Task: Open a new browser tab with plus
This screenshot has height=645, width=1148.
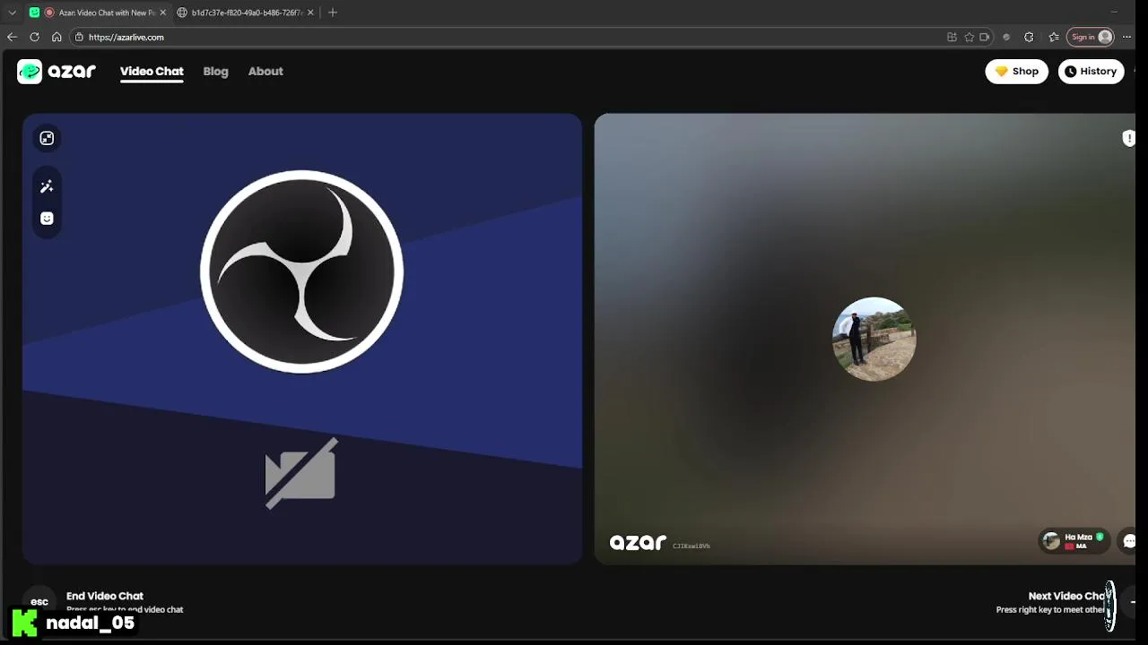Action: (333, 13)
